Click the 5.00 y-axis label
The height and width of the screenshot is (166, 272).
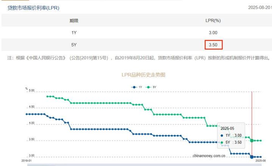point(31,90)
